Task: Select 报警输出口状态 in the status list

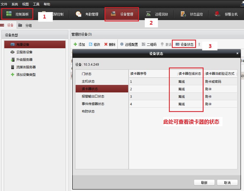Action: (x=93, y=96)
